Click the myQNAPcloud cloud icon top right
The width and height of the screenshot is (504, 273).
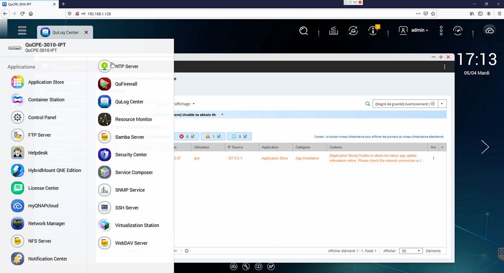coord(489,30)
